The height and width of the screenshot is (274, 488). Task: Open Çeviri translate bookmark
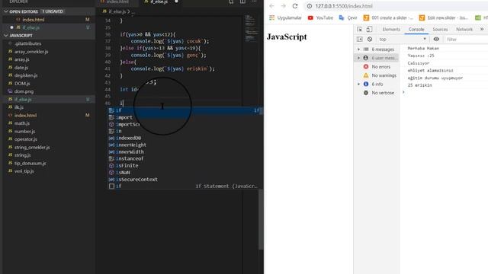pos(348,18)
